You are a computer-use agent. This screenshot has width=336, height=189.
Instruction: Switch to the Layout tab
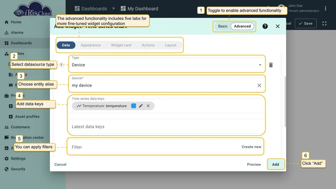tap(171, 45)
